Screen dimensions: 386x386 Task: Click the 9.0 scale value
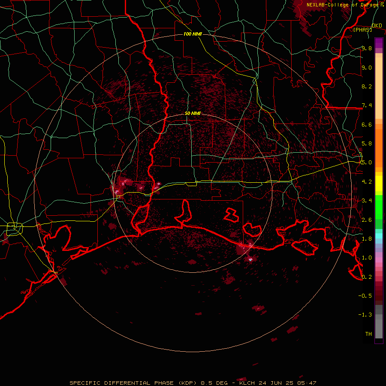pyautogui.click(x=367, y=67)
